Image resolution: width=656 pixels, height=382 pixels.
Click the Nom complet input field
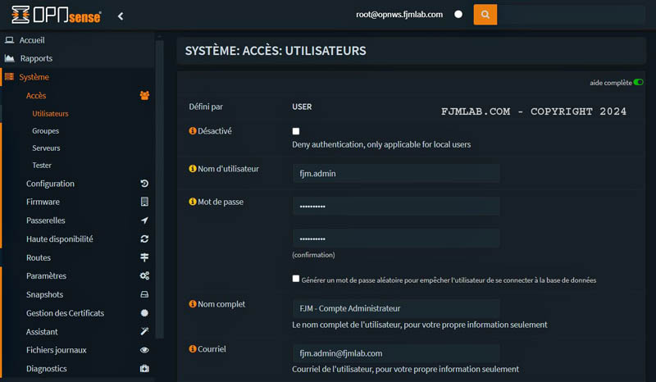(x=396, y=309)
